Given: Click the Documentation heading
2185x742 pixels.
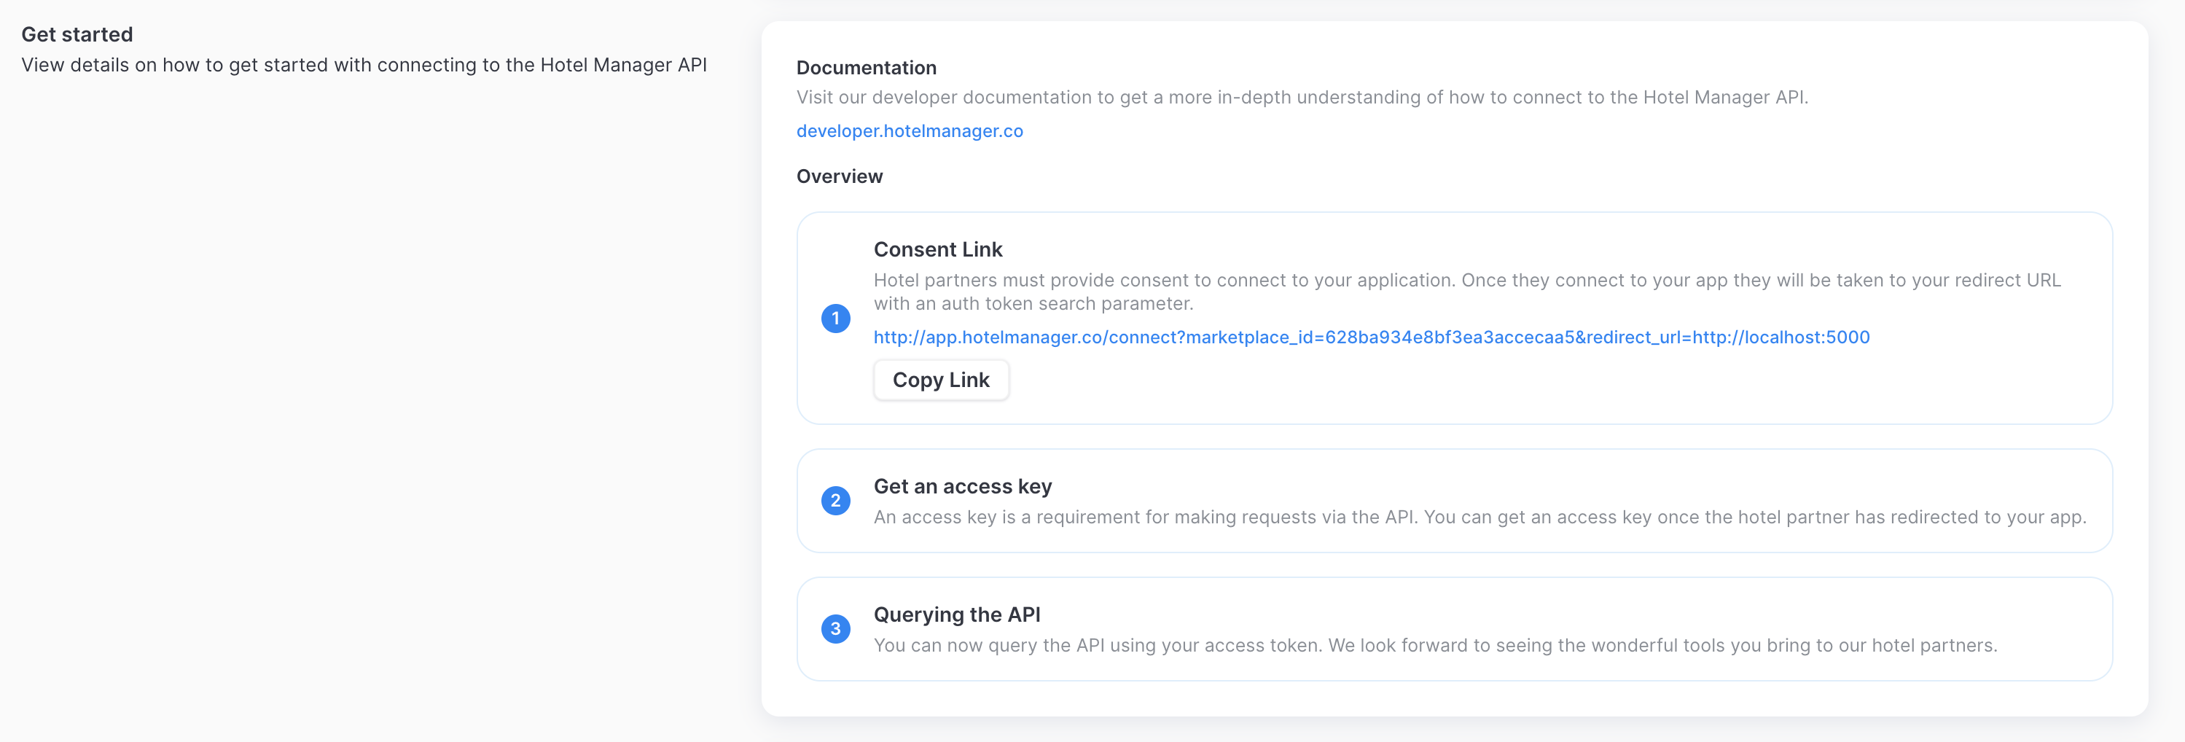Looking at the screenshot, I should click(866, 67).
